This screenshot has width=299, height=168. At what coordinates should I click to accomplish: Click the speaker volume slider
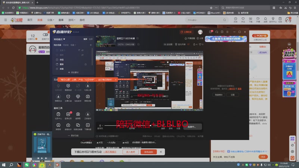point(143,125)
